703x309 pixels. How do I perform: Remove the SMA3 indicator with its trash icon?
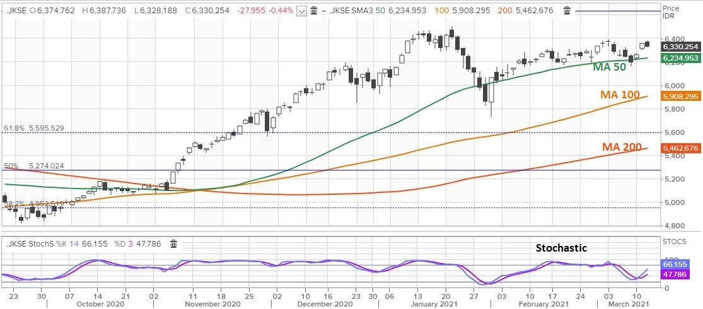tap(567, 11)
